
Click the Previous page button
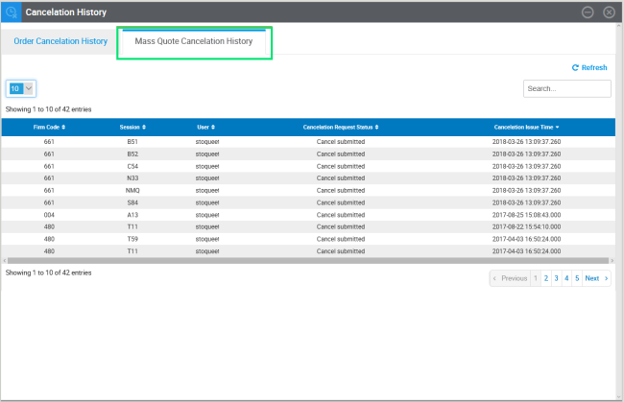point(510,278)
